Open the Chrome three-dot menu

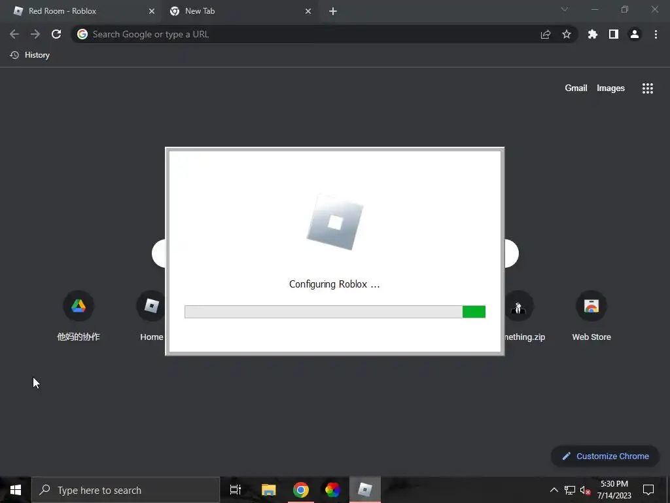(x=656, y=34)
